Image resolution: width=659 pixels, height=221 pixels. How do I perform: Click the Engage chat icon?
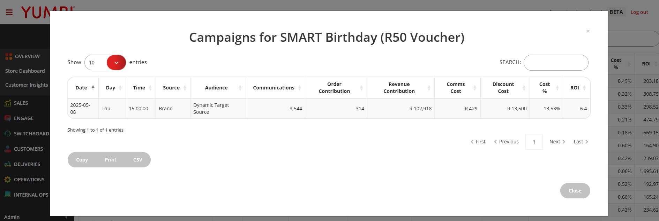pyautogui.click(x=8, y=118)
